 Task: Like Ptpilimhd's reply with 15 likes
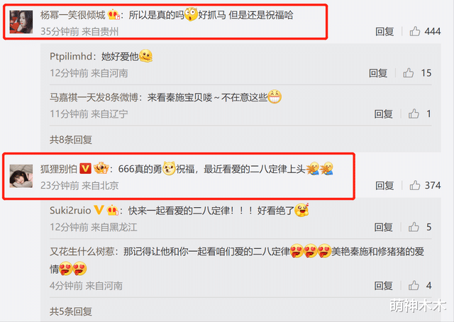click(x=409, y=73)
